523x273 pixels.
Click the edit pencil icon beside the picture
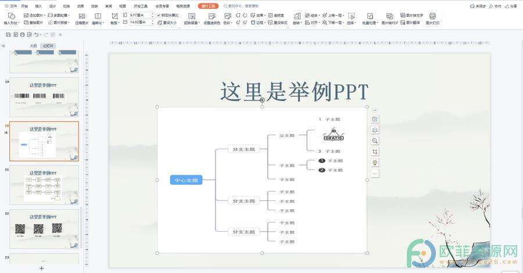tap(375, 119)
